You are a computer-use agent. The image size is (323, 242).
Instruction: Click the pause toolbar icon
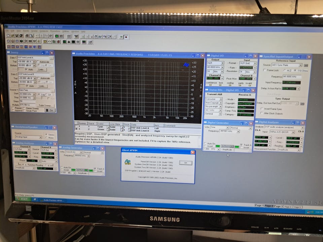[87, 37]
